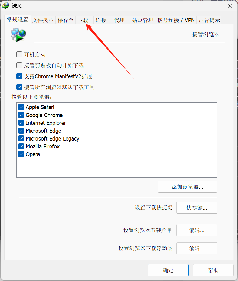
Task: Toggle the Opera browser checkbox
Action: click(21, 154)
